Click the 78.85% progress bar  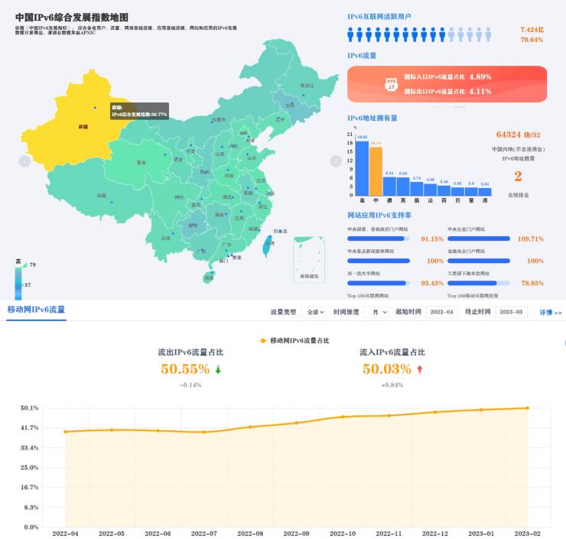click(479, 283)
